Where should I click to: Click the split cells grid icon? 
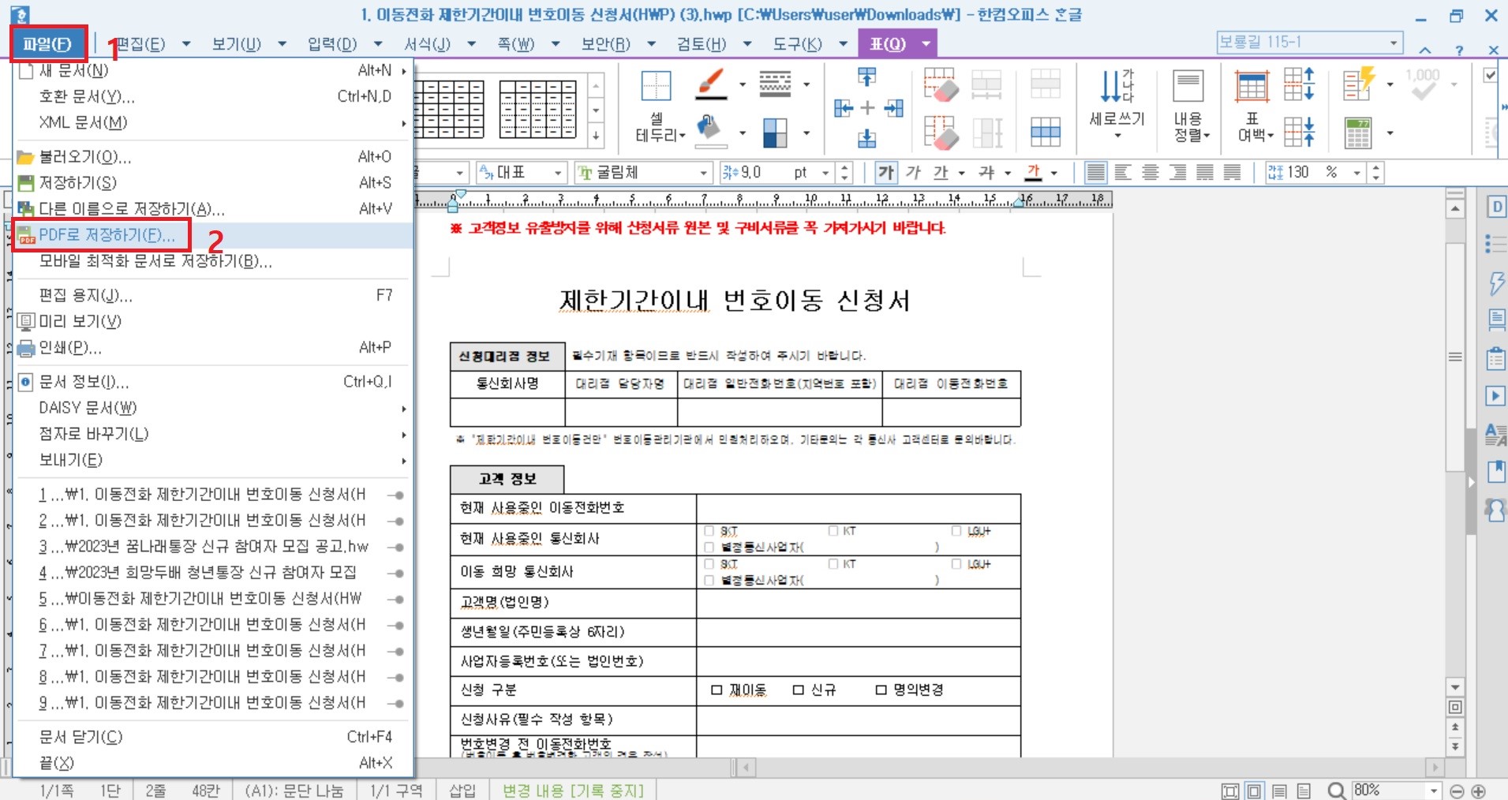[x=1045, y=132]
